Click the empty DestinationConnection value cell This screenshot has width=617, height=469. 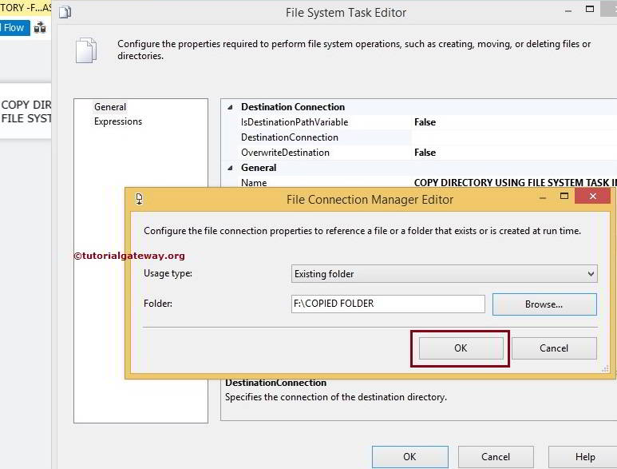514,137
